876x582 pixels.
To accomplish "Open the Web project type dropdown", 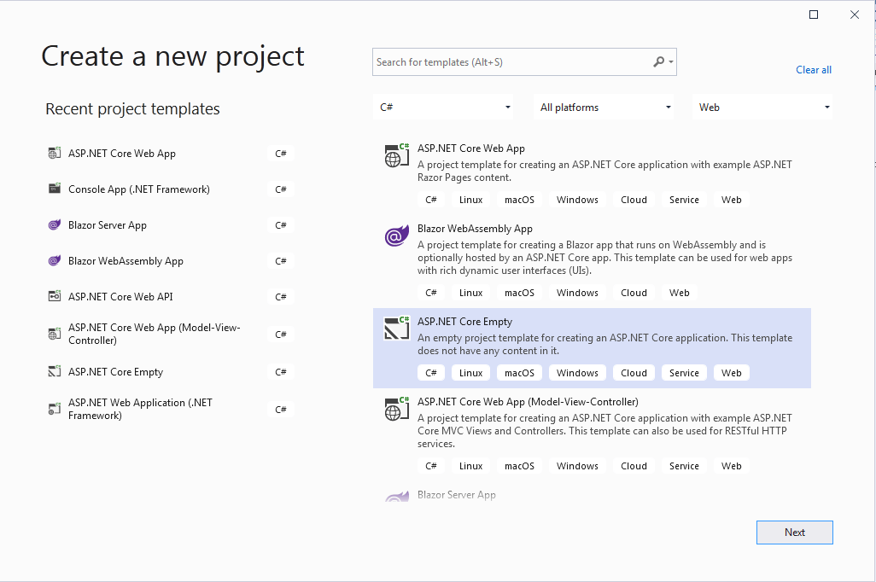I will [762, 107].
